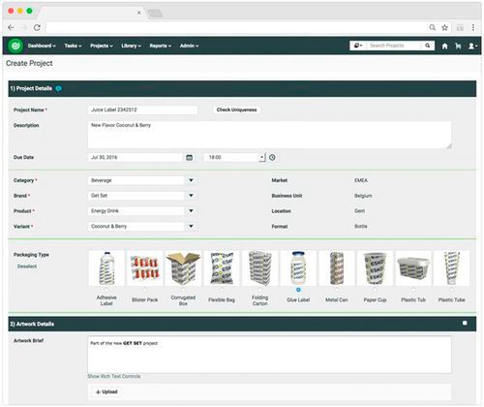Toggle the Artwork Details section checkbox
484x407 pixels.
(465, 323)
